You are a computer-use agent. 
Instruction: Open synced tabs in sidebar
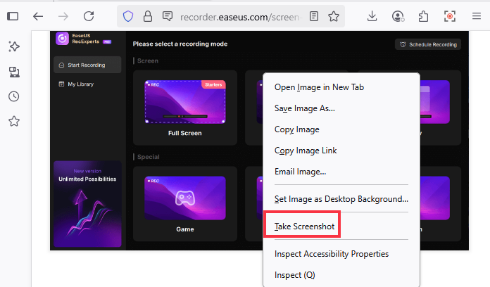14,72
